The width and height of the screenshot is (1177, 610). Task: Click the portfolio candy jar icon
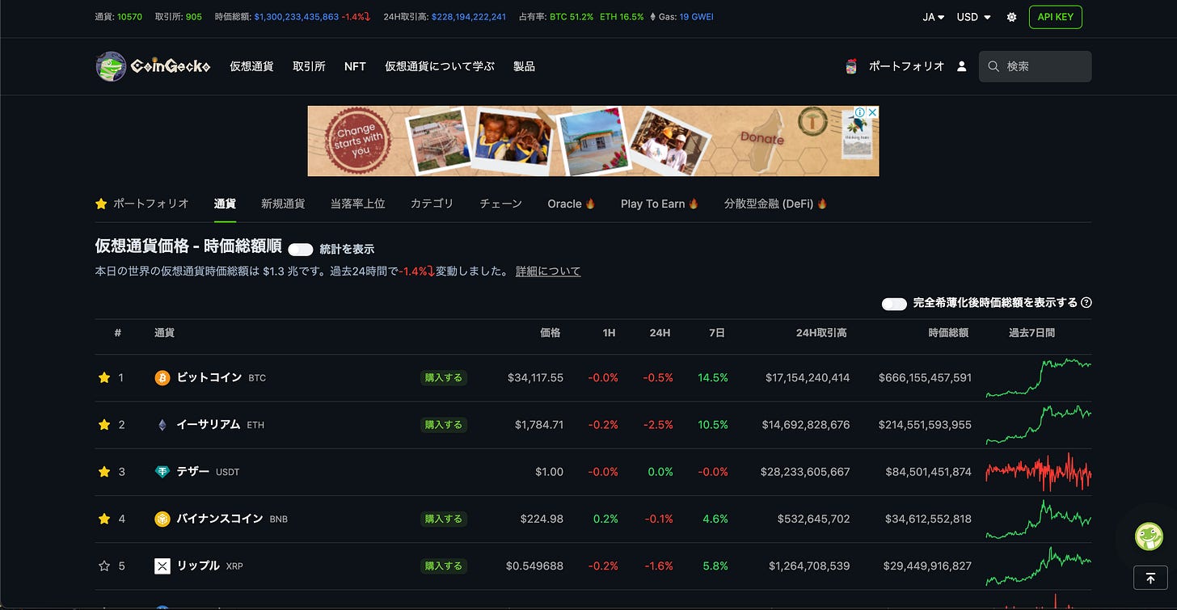850,66
